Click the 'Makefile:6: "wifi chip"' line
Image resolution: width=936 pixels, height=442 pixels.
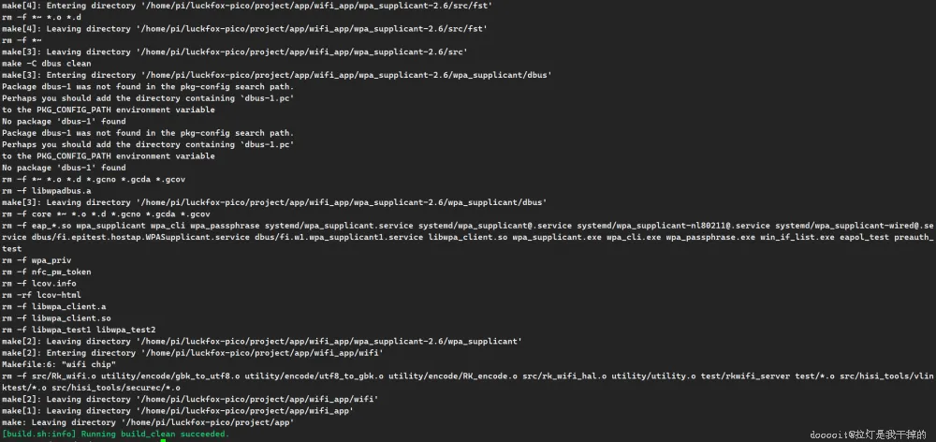pos(59,364)
